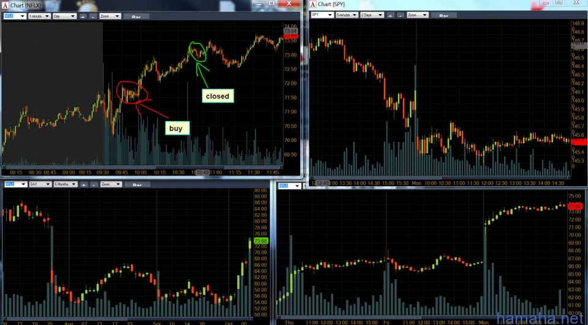This screenshot has height=325, width=588.
Task: Click the red 73.68 price label in bottom-right chart
Action: [575, 206]
